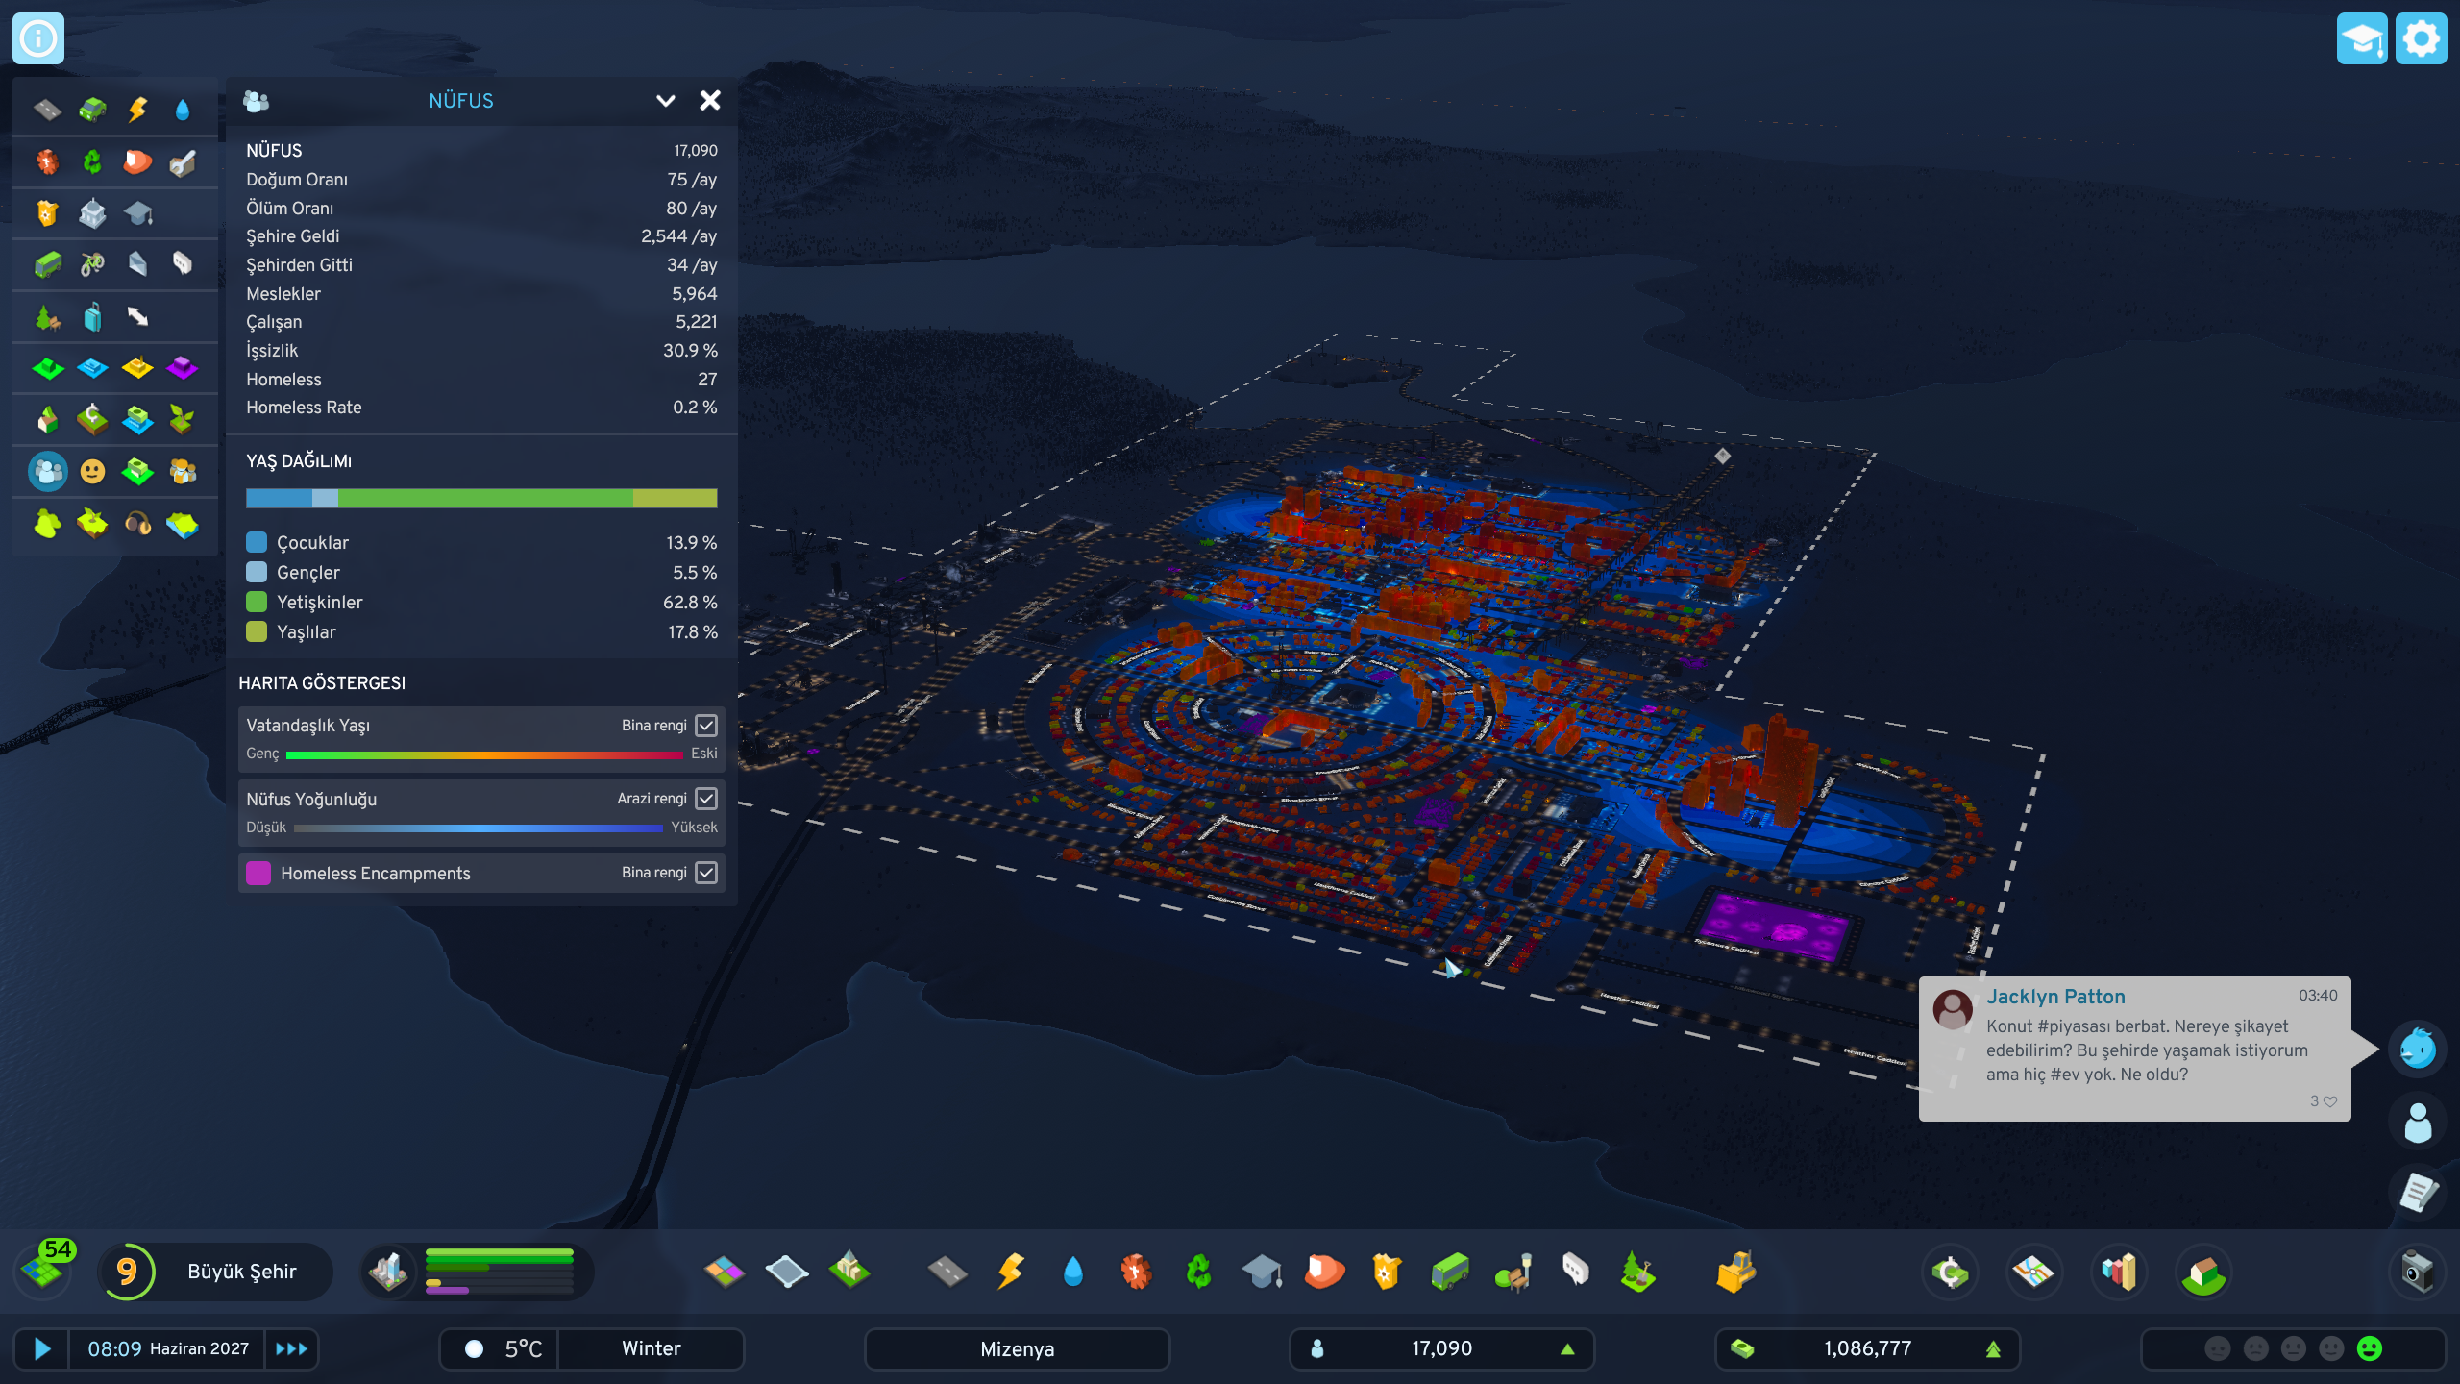
Task: Open the Garbage recycling info view icon
Action: 92,161
